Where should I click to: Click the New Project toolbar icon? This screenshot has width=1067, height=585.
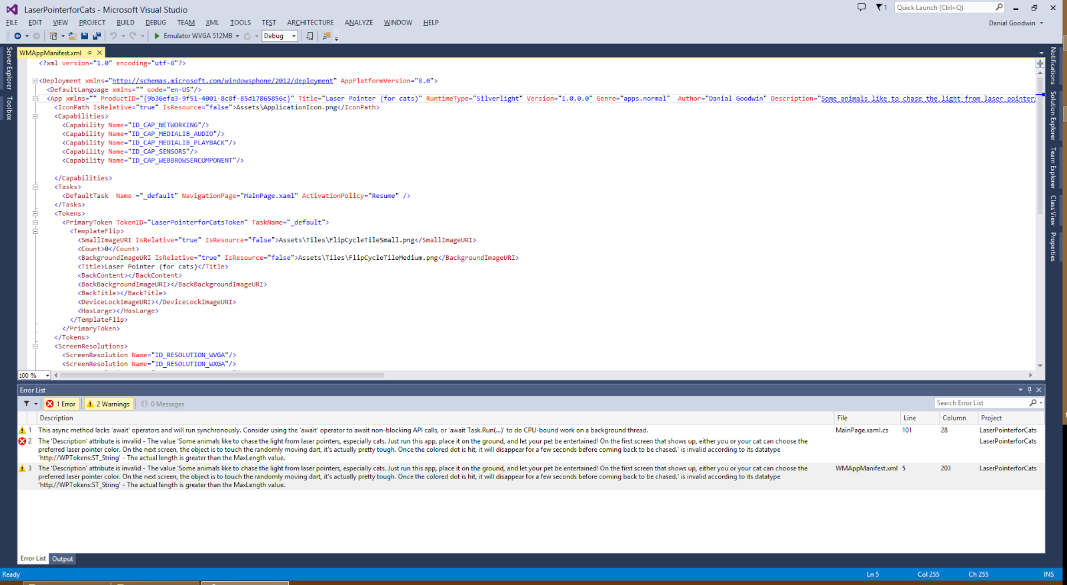(53, 36)
